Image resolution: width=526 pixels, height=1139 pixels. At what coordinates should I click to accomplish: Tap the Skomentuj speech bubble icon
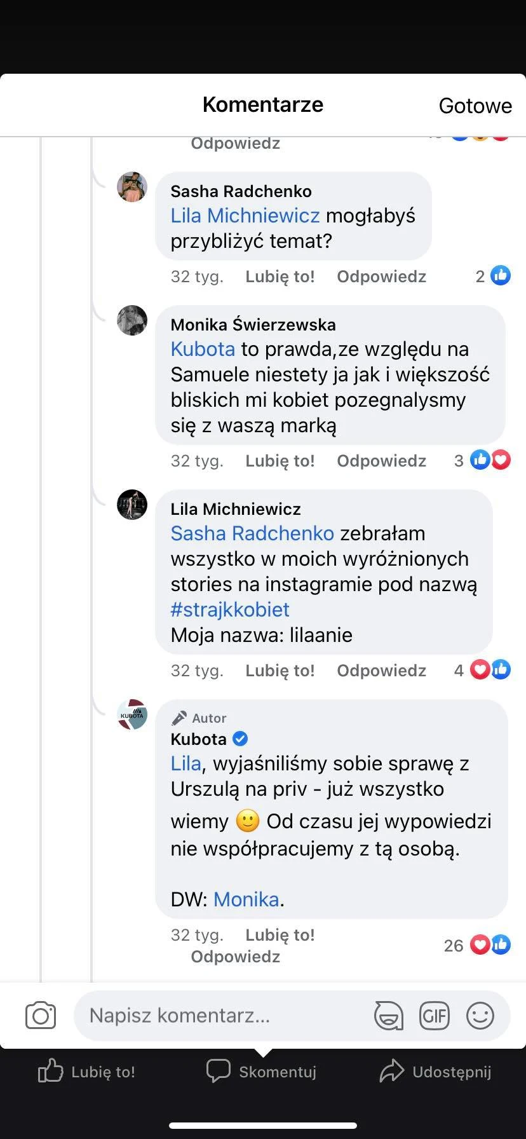[x=218, y=1071]
